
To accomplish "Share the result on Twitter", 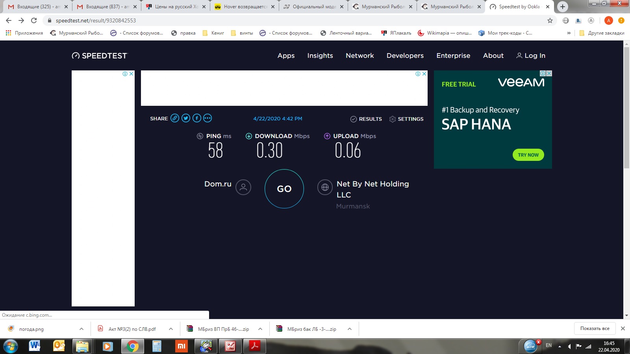I will pos(186,118).
